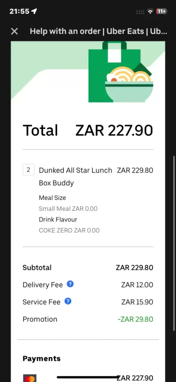The height and width of the screenshot is (382, 176).
Task: Open the Delivery Fee info tooltip icon
Action: coord(70,284)
